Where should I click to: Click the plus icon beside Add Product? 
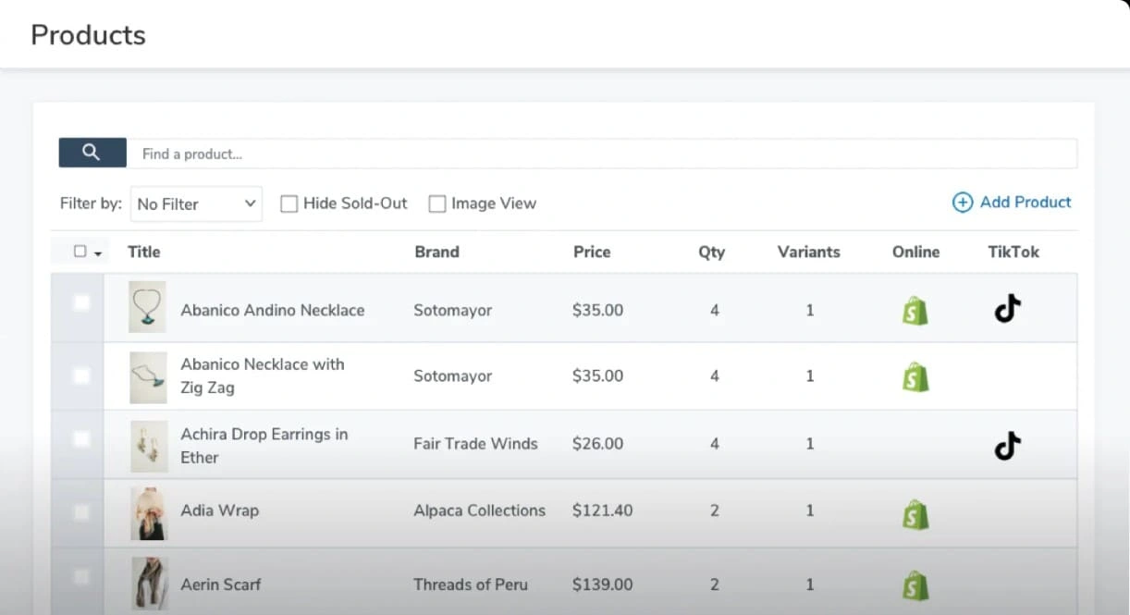[x=963, y=203]
